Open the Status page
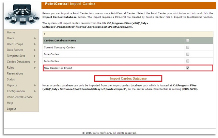 (11, 79)
